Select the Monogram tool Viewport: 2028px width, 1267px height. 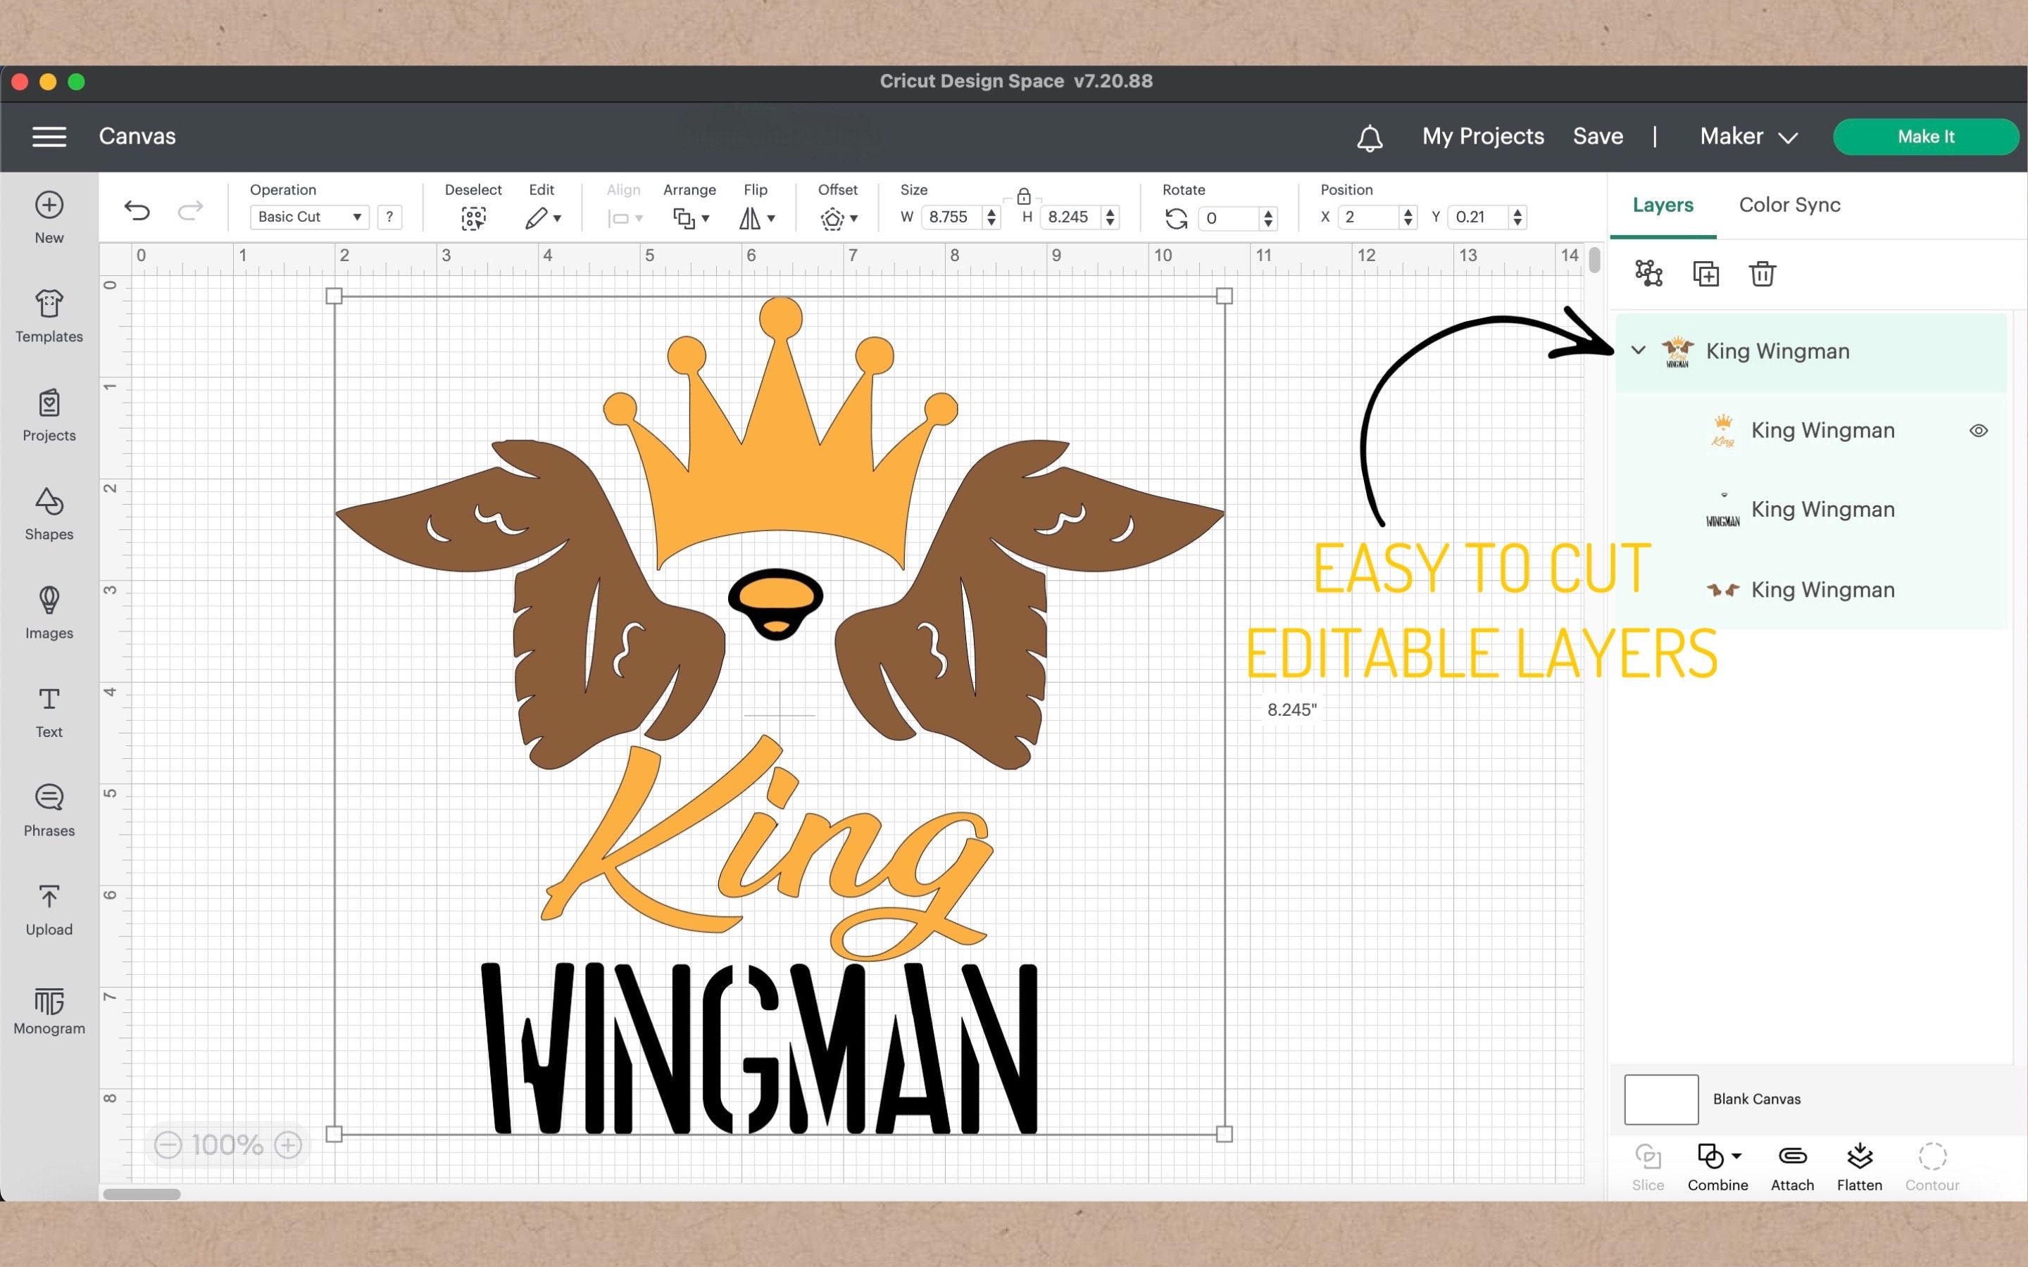(48, 1009)
